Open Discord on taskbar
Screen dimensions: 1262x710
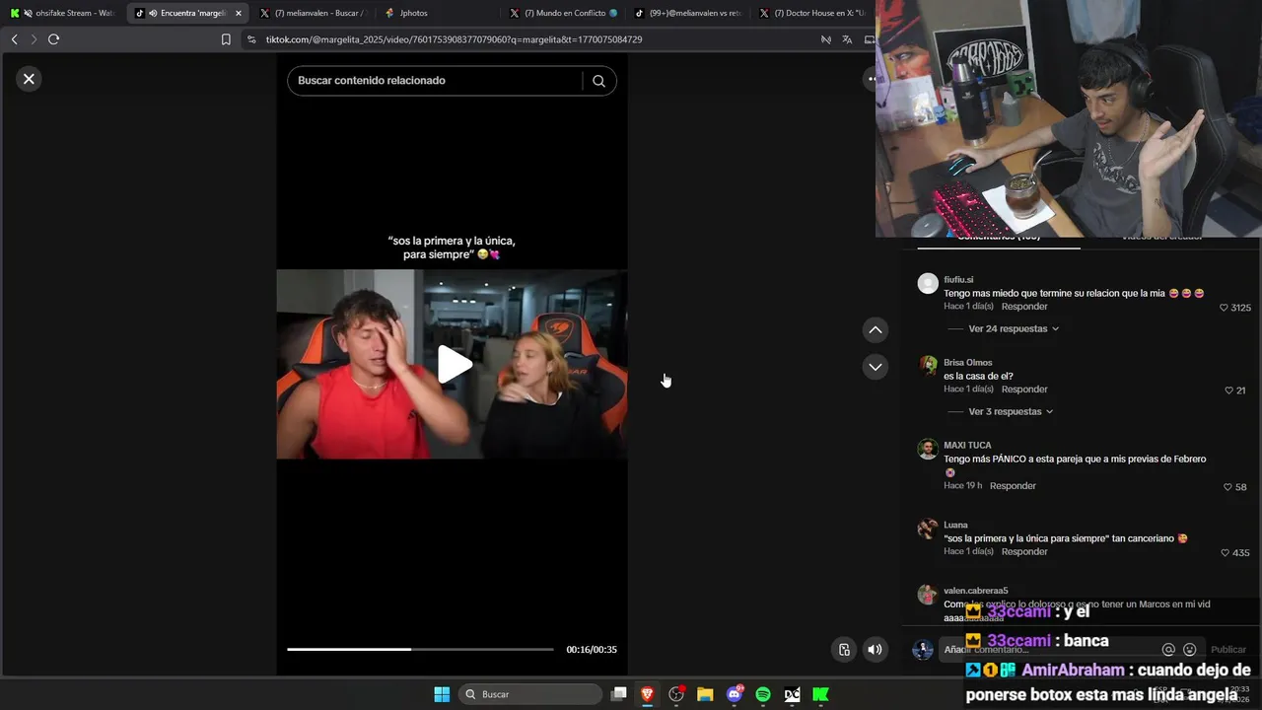pos(735,694)
